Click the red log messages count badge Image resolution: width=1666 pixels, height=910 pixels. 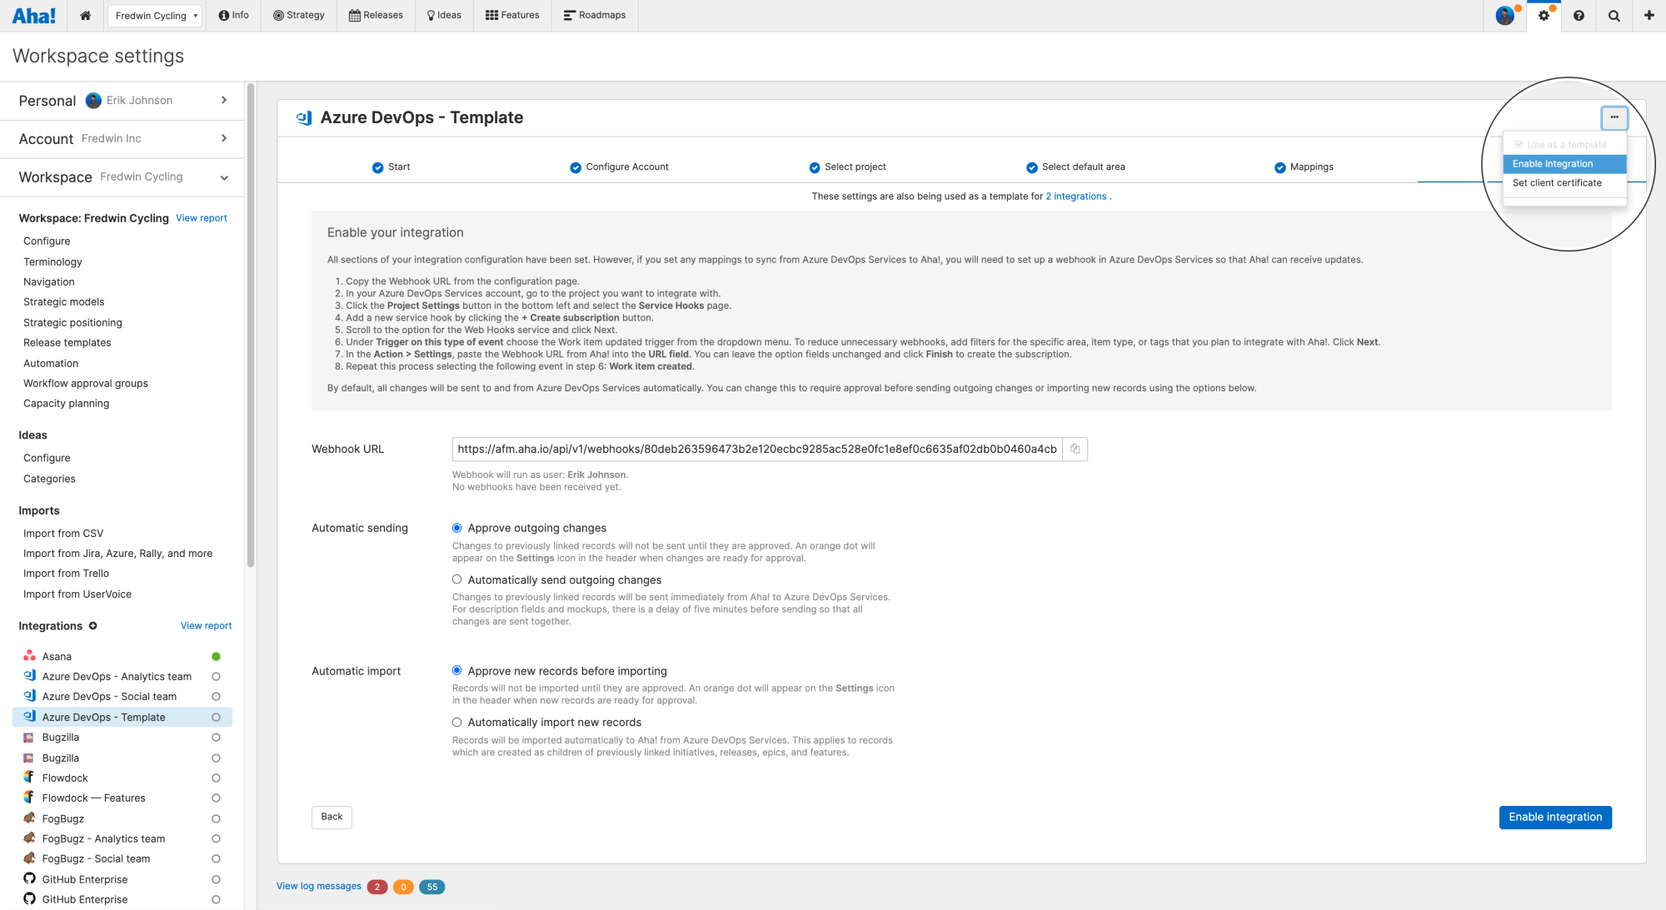click(x=377, y=887)
